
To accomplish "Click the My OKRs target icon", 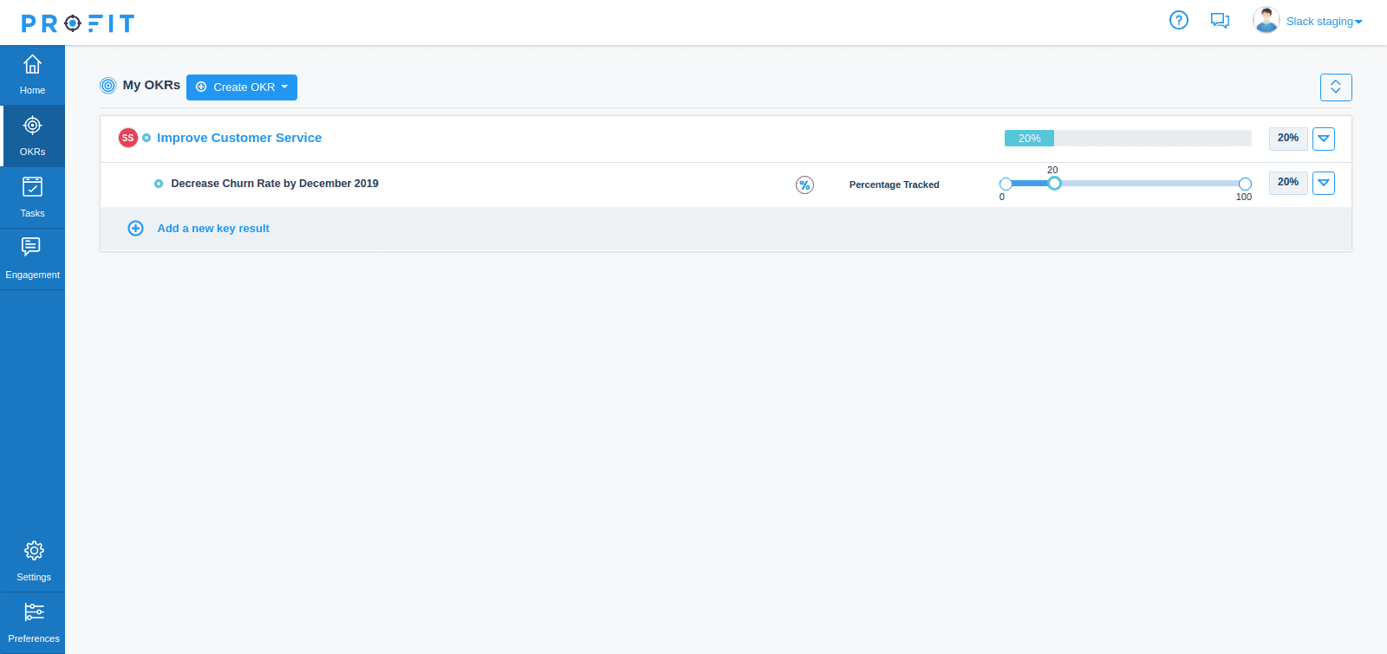I will pos(108,86).
